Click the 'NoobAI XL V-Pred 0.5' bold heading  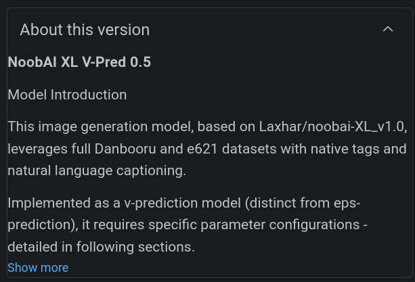[79, 62]
